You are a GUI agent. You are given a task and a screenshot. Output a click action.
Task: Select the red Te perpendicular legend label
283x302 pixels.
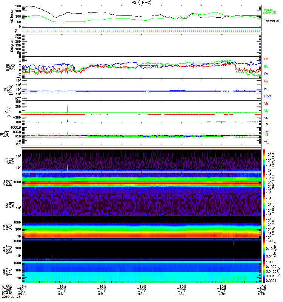tap(266, 131)
